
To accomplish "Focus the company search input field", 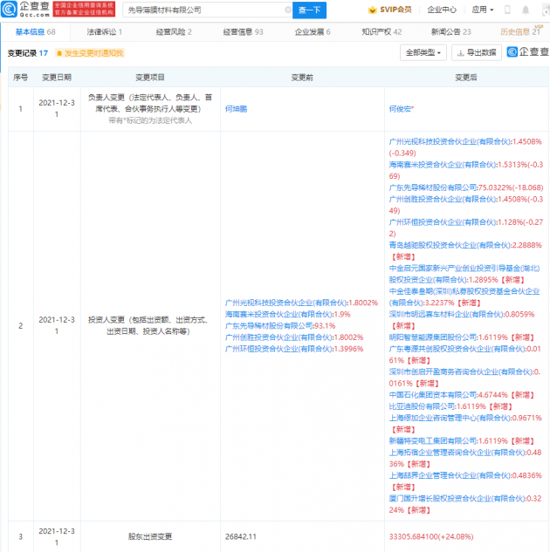I will 206,10.
